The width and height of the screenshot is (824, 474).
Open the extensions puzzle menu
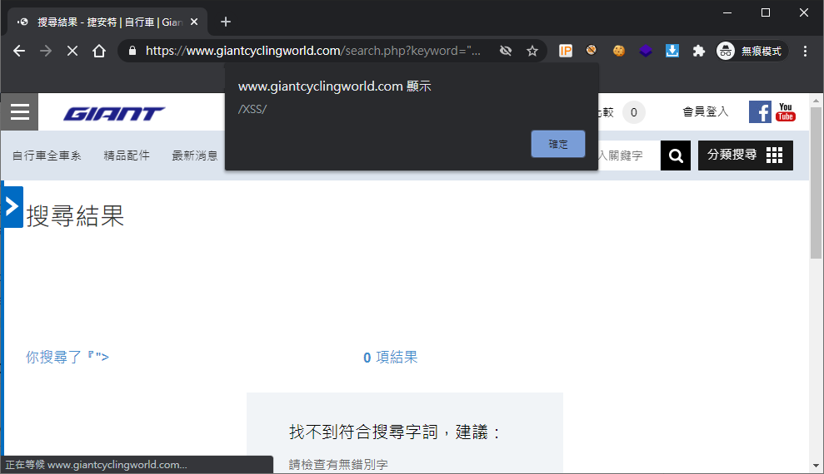coord(698,51)
